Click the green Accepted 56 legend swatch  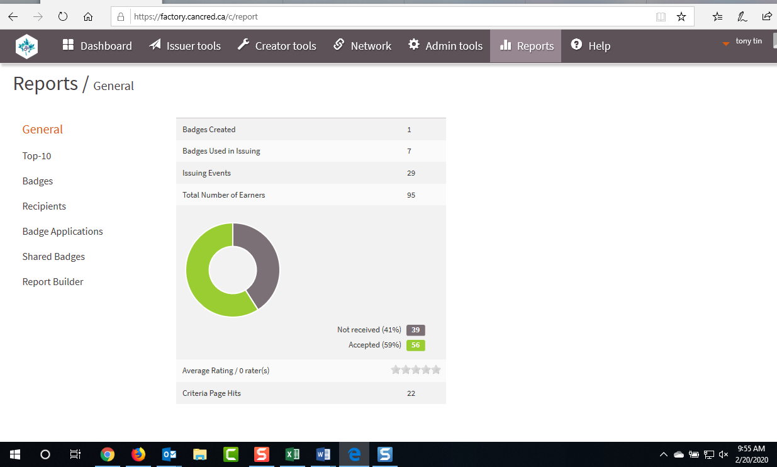point(415,345)
